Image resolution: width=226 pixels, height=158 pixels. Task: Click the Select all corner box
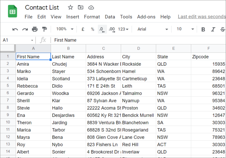[8, 48]
